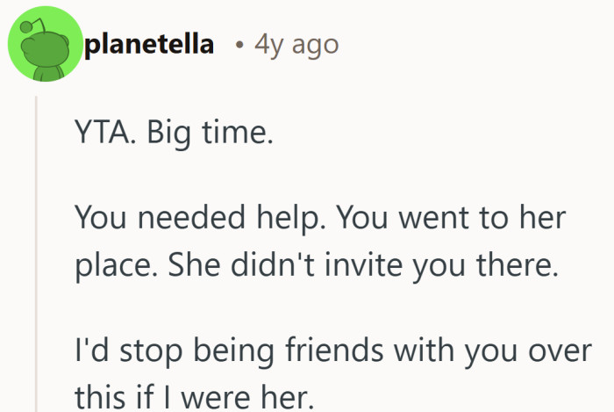The image size is (614, 412).
Task: Collapse the comment thread using the vertical line
Action: point(36,255)
